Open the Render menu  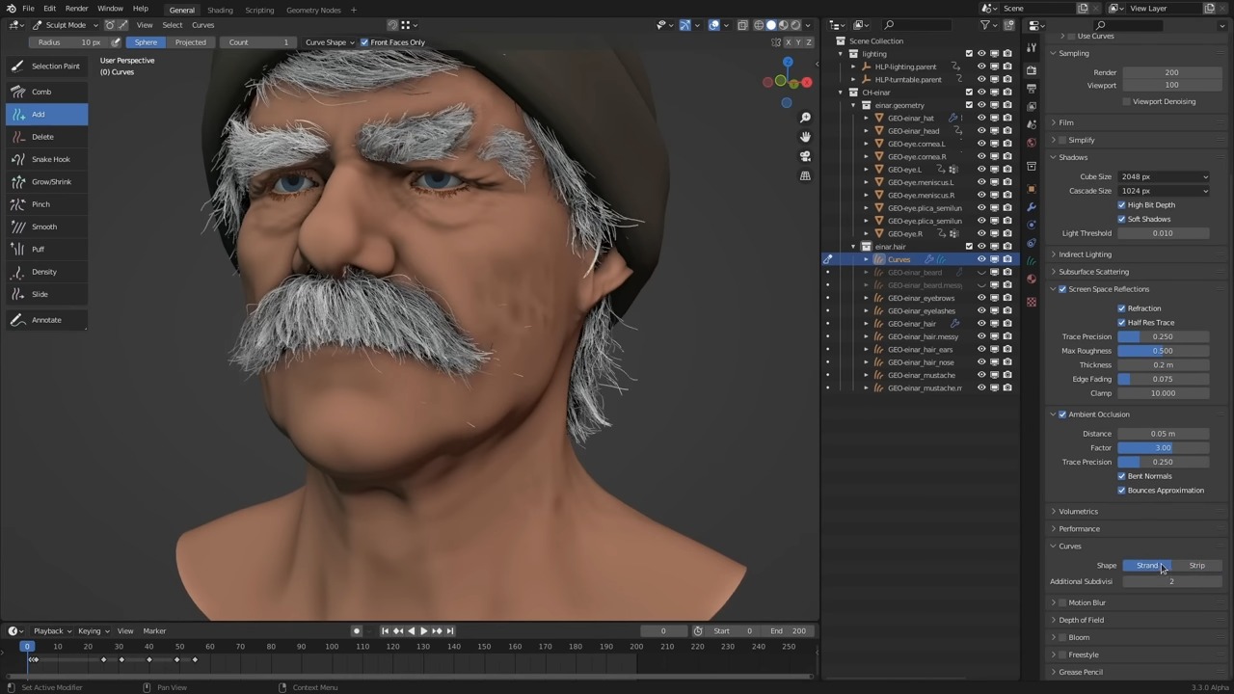(76, 9)
